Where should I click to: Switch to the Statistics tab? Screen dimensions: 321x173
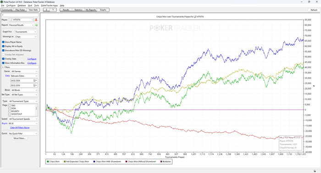pyautogui.click(x=78, y=10)
